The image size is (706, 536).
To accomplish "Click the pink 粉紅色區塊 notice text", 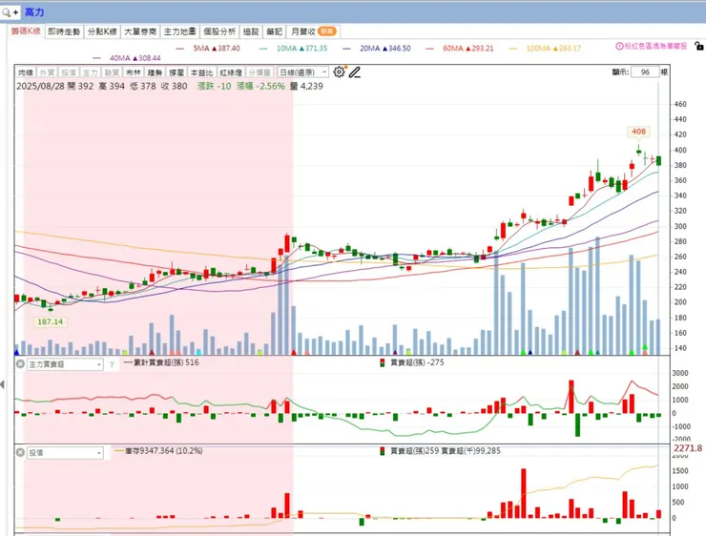I will coord(655,47).
